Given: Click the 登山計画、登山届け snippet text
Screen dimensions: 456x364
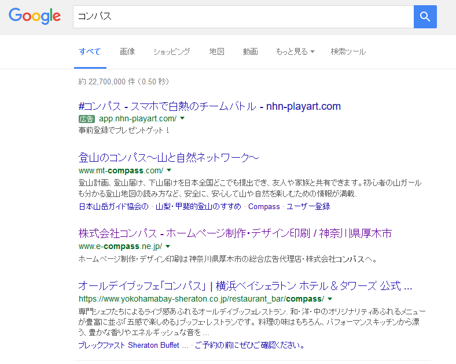Looking at the screenshot, I should tap(250, 188).
